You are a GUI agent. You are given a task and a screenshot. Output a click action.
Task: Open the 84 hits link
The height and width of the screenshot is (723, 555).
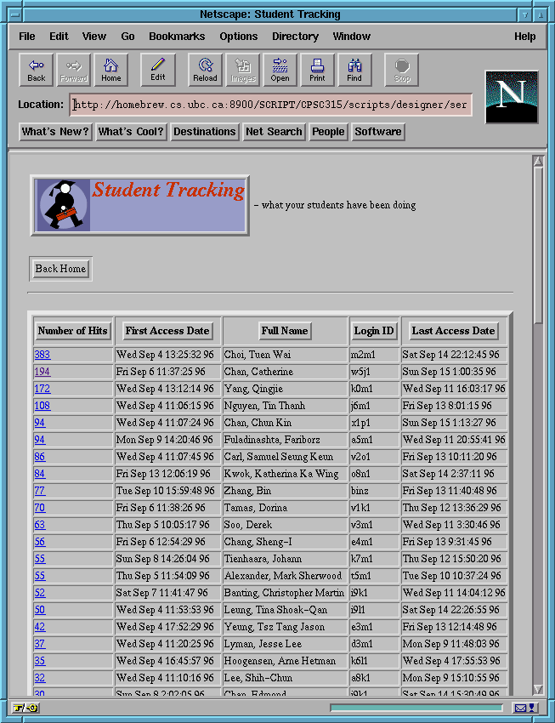(x=40, y=474)
